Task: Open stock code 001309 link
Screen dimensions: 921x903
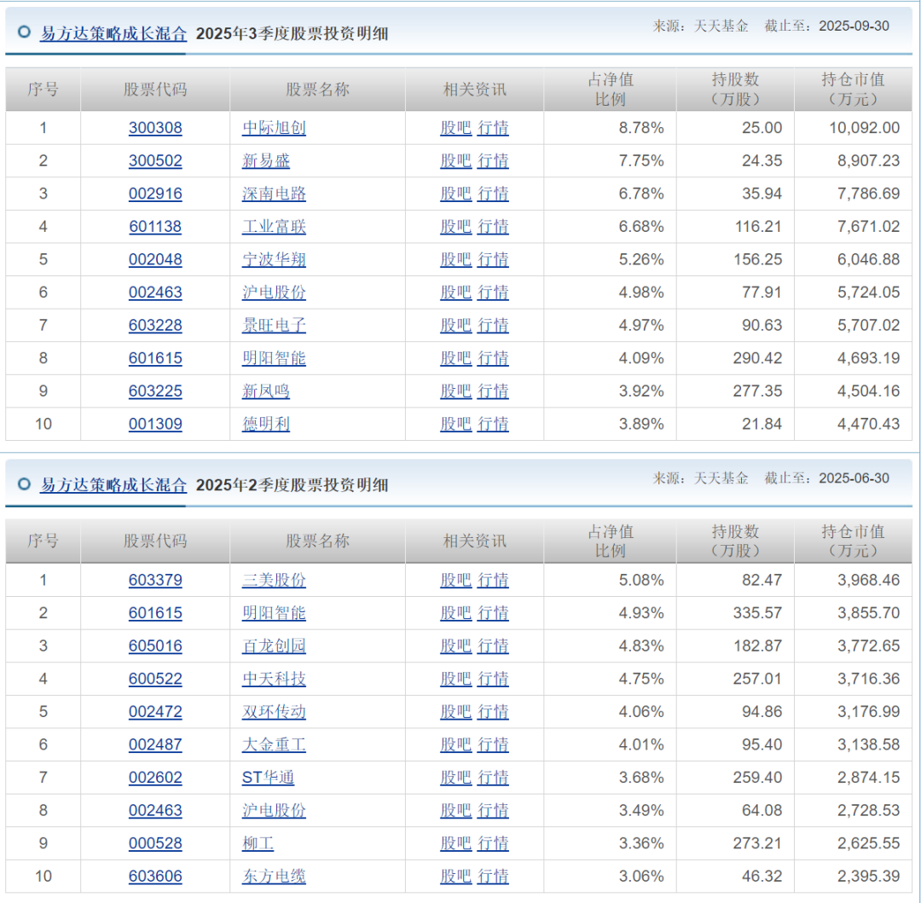Action: pos(155,424)
